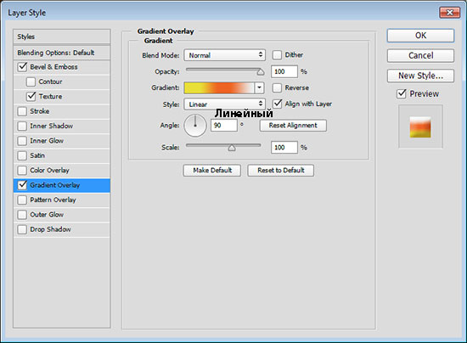Toggle the Texture checkbox
Viewport: 467px width, 343px height.
coord(31,97)
